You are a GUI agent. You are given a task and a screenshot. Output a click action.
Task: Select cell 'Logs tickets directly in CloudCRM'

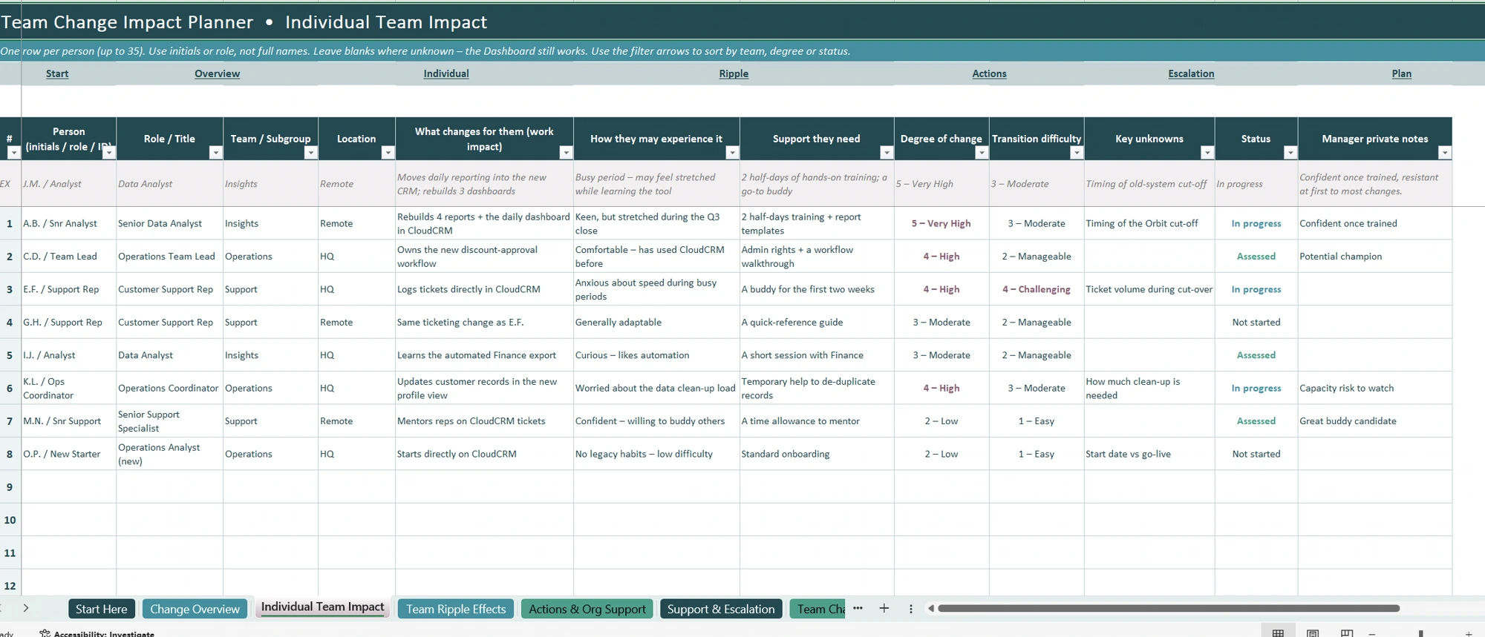coord(484,289)
